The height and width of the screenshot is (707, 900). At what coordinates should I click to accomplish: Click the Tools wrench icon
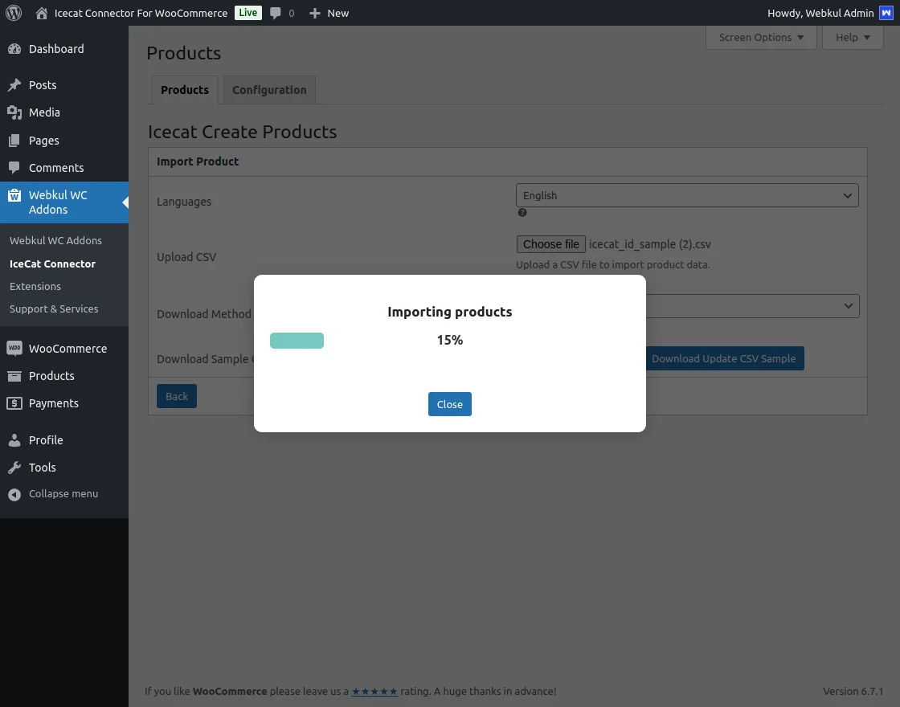[x=14, y=468]
